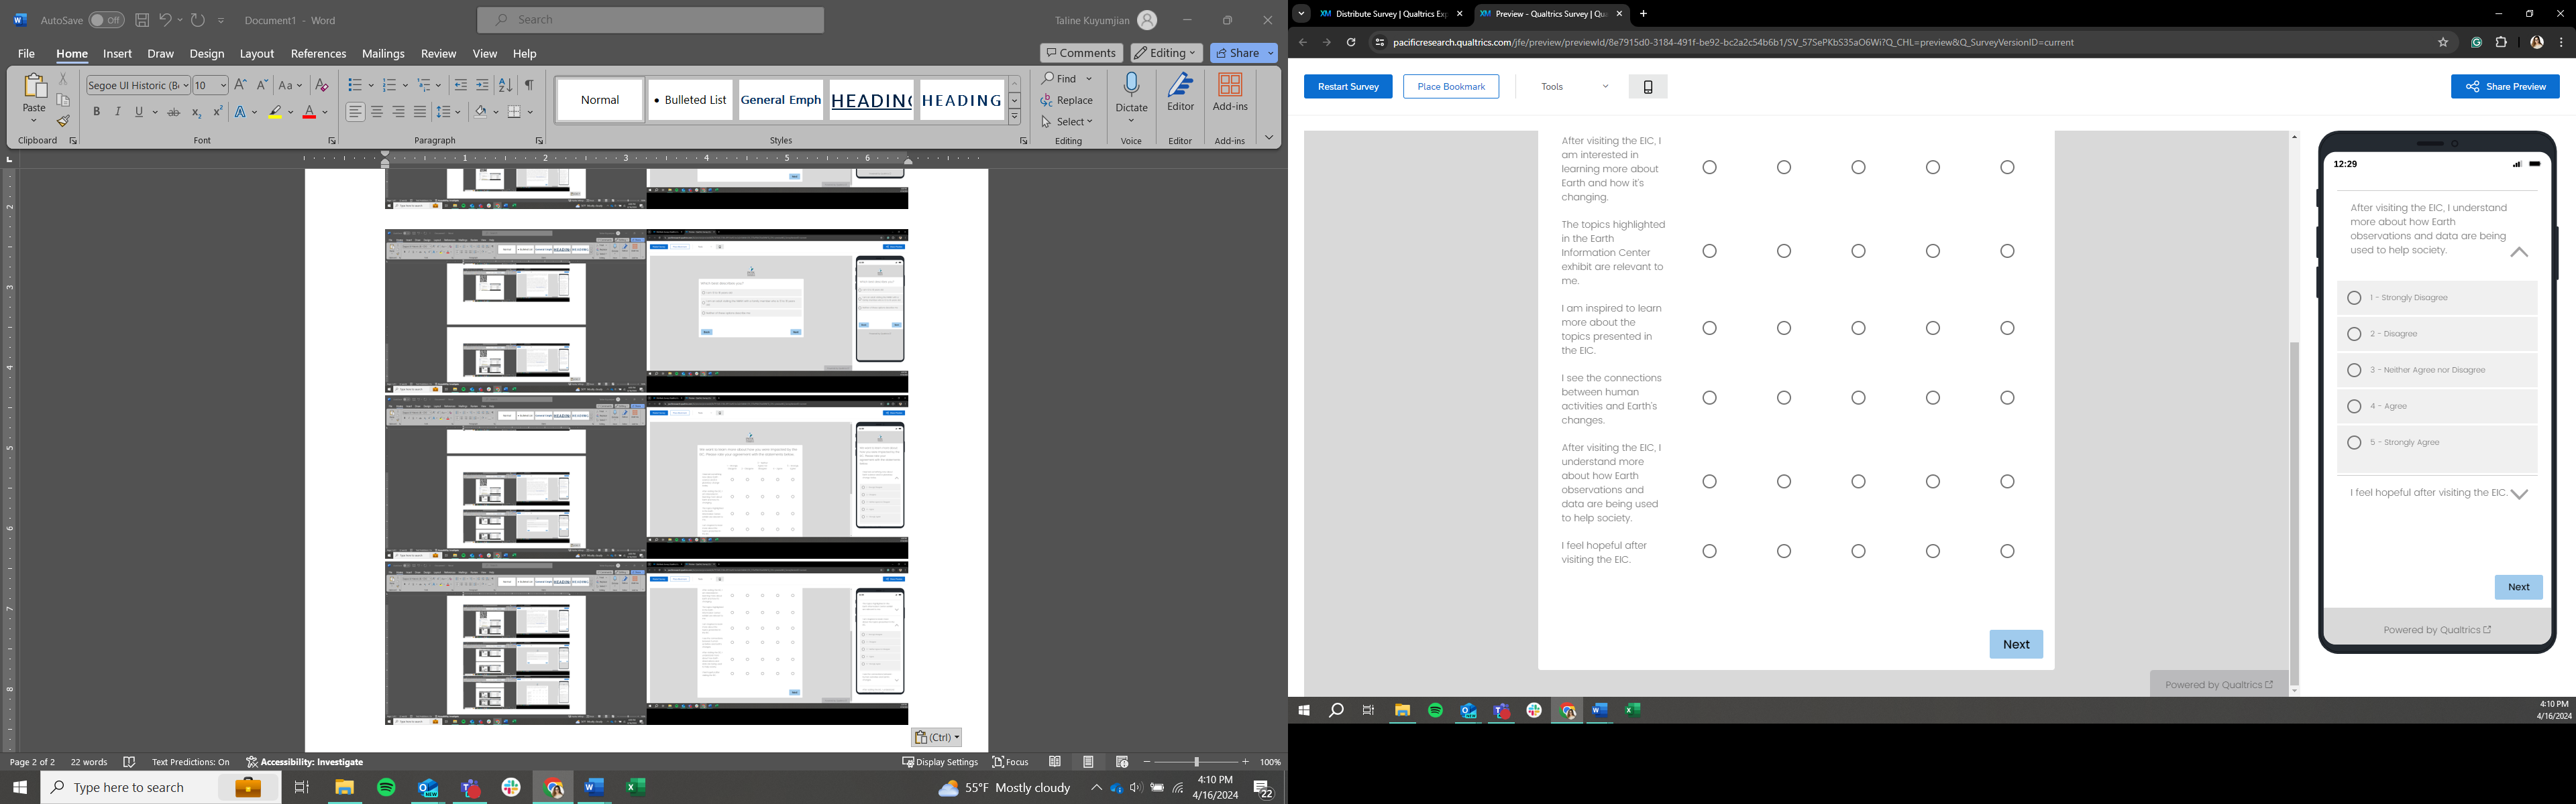
Task: Toggle italic formatting in ribbon
Action: 118,112
